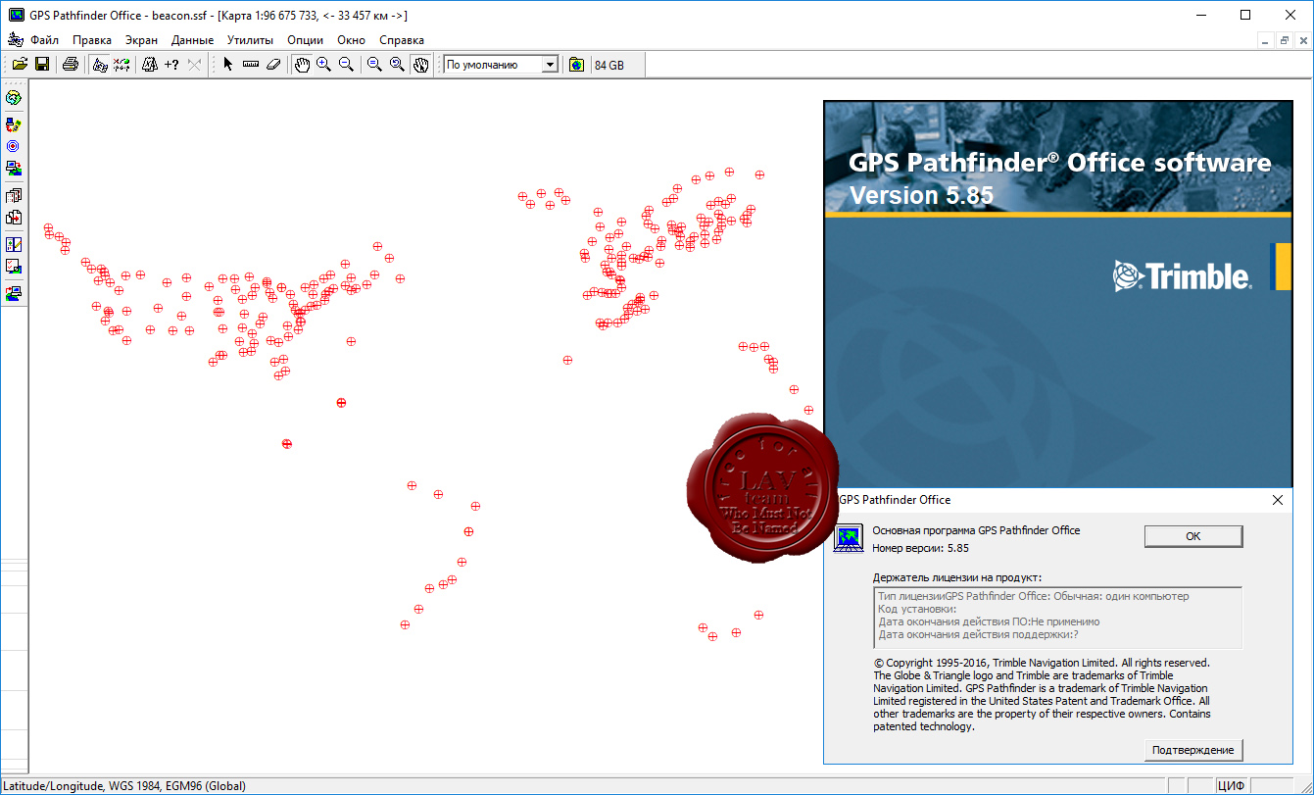Image resolution: width=1314 pixels, height=795 pixels.
Task: Click the globe folder icon beside 84 GB
Action: tap(577, 65)
